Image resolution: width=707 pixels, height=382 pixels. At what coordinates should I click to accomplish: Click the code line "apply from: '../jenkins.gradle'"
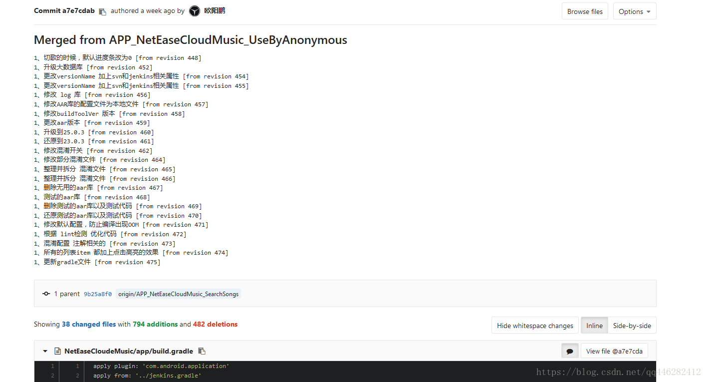[147, 376]
